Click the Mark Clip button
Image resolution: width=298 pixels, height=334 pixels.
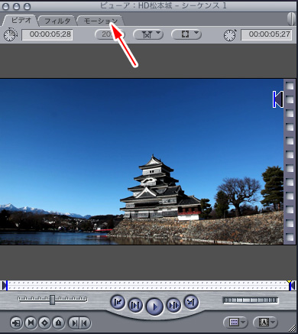[31, 323]
